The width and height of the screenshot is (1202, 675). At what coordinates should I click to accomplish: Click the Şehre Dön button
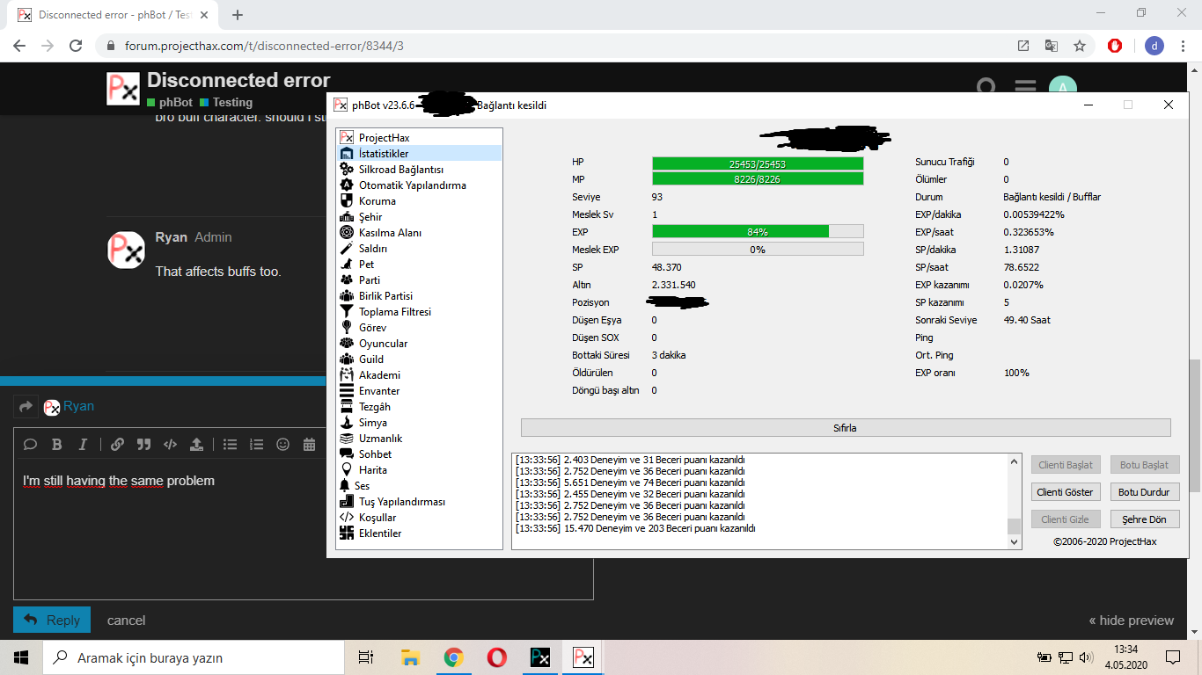point(1144,519)
